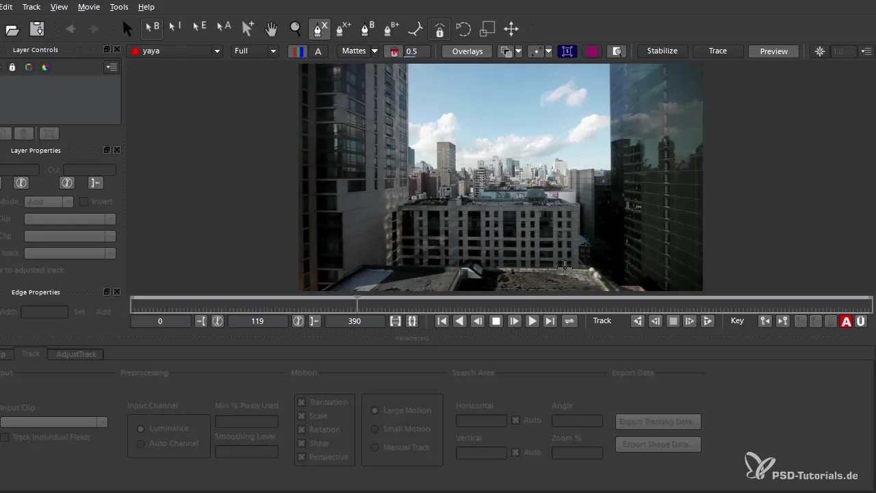Open the Track menu

click(31, 7)
